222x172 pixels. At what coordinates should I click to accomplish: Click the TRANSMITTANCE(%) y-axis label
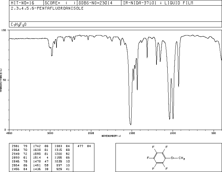(1, 80)
